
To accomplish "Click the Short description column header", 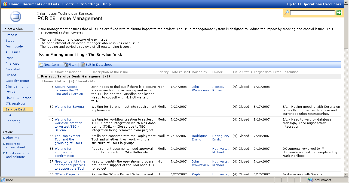I will [x=68, y=72].
